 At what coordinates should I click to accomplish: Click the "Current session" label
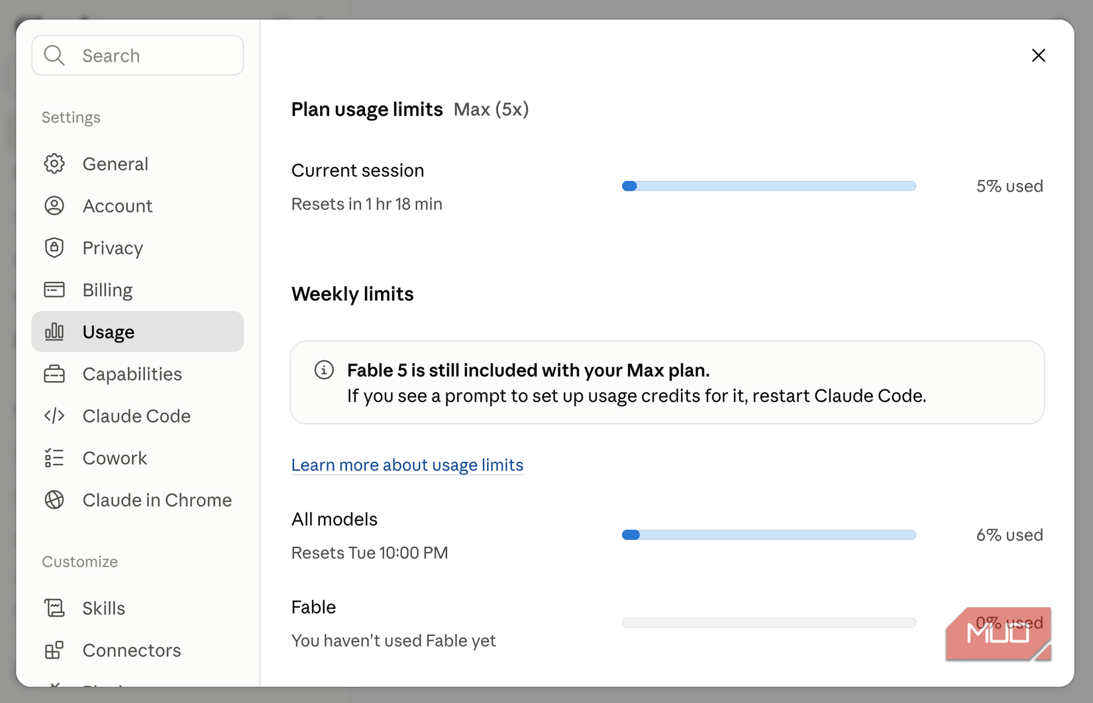[x=358, y=170]
